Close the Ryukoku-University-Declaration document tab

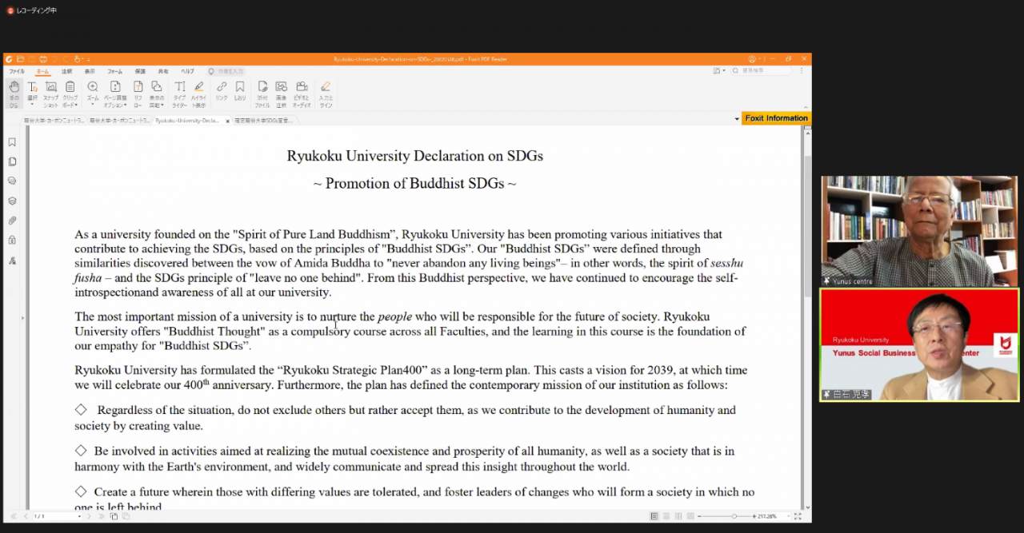(227, 121)
